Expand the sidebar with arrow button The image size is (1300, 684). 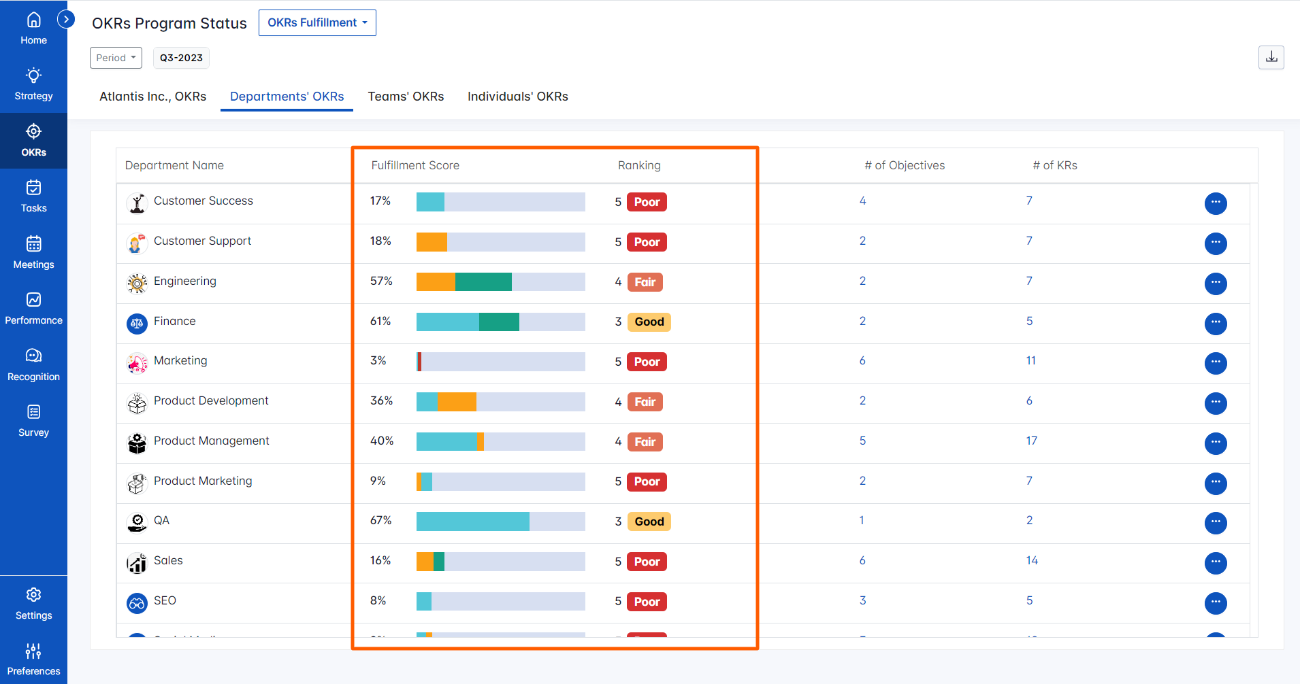[66, 20]
